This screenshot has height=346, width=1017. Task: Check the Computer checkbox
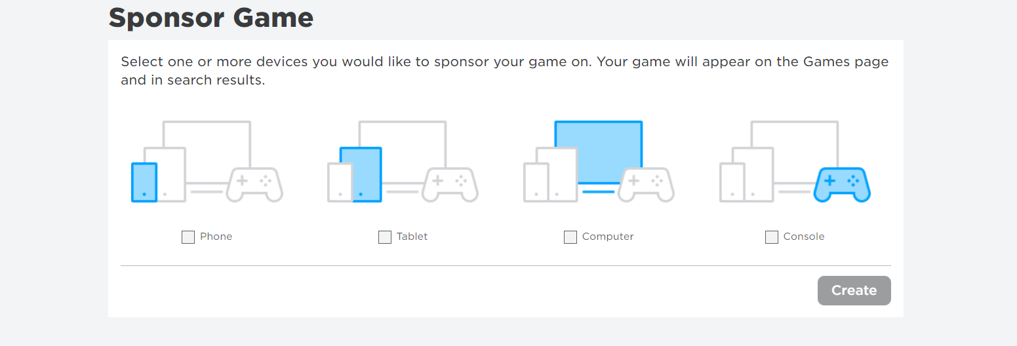[570, 237]
